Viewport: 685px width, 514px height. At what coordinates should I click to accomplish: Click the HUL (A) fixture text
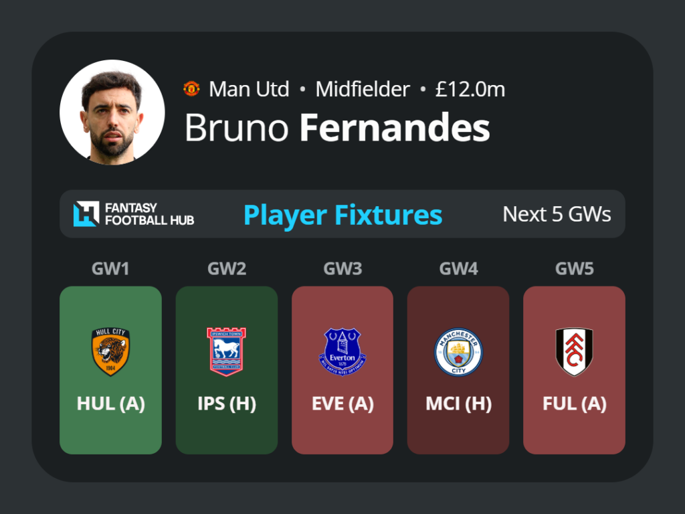[110, 404]
